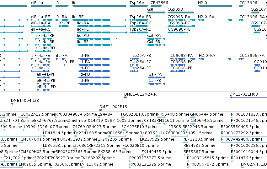Open EST EK227529.5prime
267x169 pixels.
tap(157, 139)
